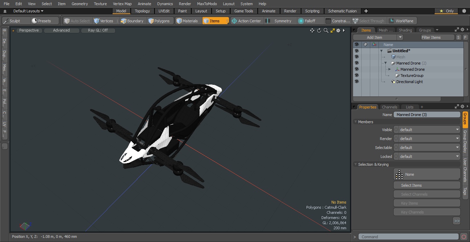
Task: Open the Locked dropdown
Action: point(427,157)
